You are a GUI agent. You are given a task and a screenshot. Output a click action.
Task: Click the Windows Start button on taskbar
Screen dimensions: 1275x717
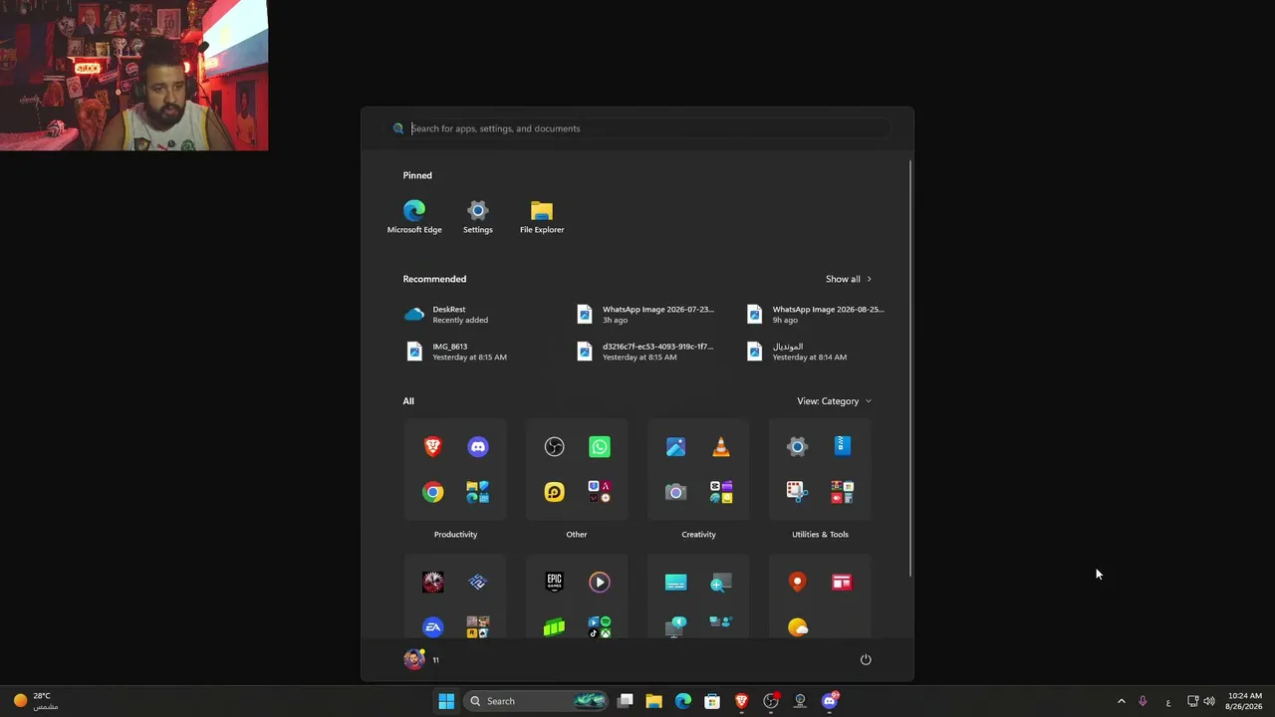click(x=446, y=701)
